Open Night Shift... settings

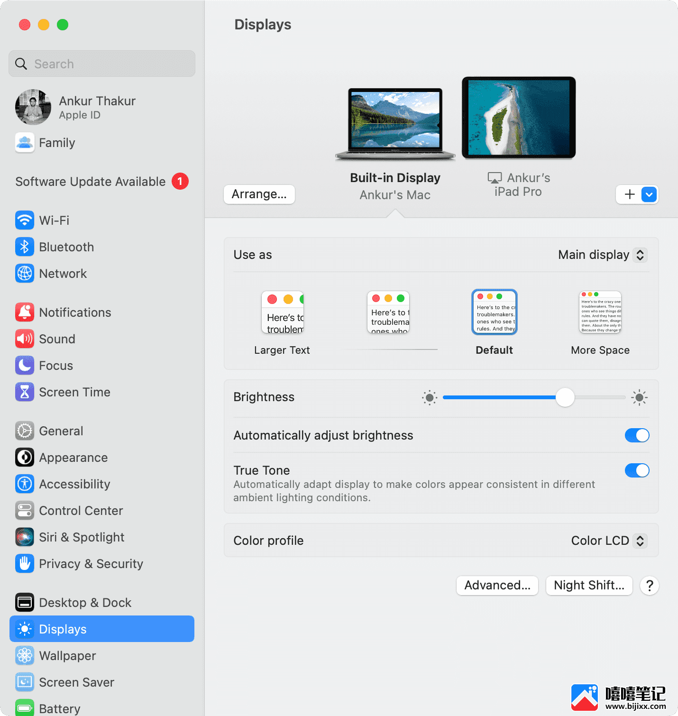coord(589,585)
